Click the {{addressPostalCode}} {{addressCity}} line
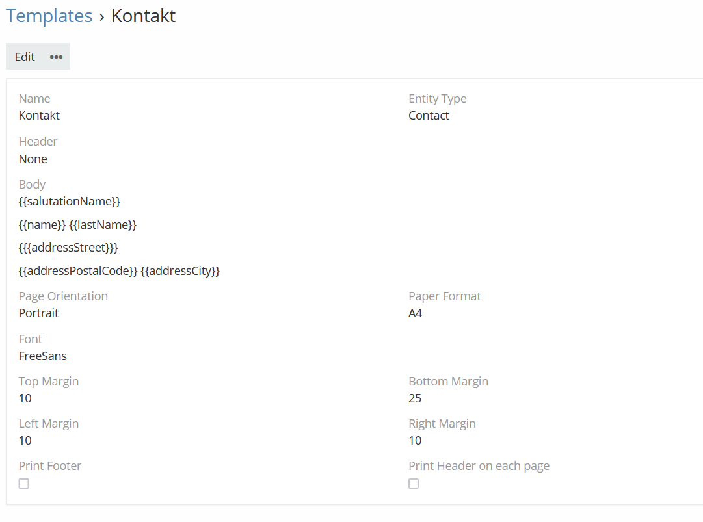The image size is (703, 522). (x=119, y=271)
